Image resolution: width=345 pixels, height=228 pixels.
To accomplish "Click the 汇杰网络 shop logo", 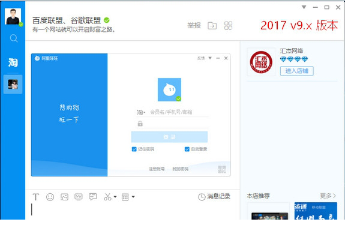I will (x=261, y=62).
